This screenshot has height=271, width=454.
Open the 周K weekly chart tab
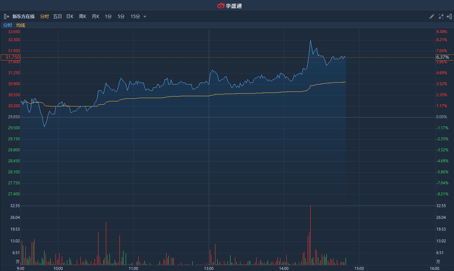[x=83, y=17]
